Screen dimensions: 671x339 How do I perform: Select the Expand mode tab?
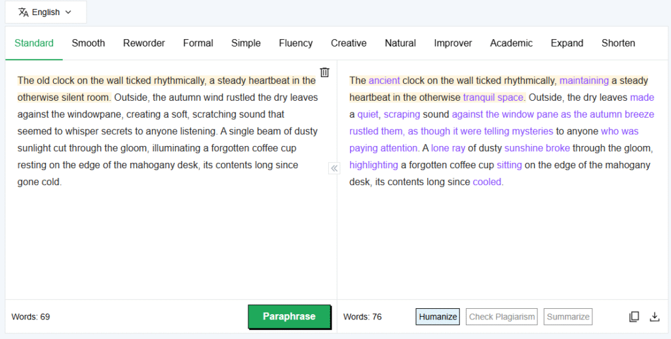click(567, 43)
